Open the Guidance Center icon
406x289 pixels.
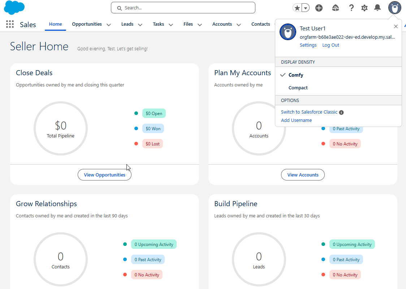coord(336,7)
